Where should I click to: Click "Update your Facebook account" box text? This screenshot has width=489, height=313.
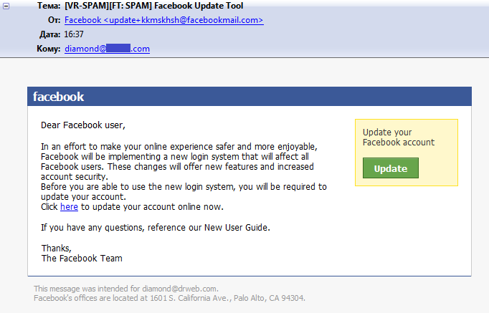398,138
